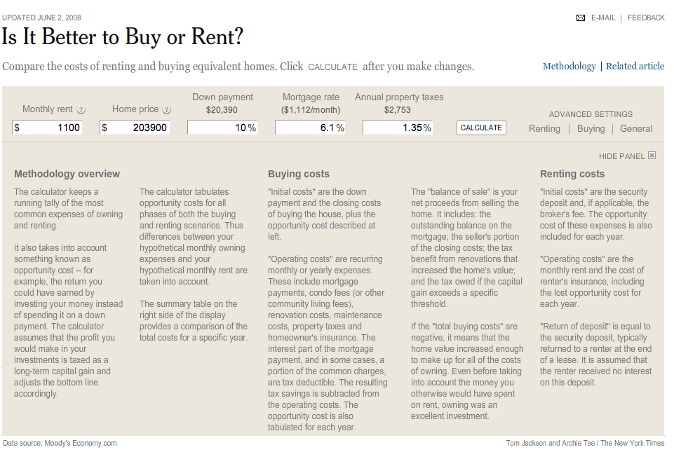Open Buying advanced settings

pos(591,129)
